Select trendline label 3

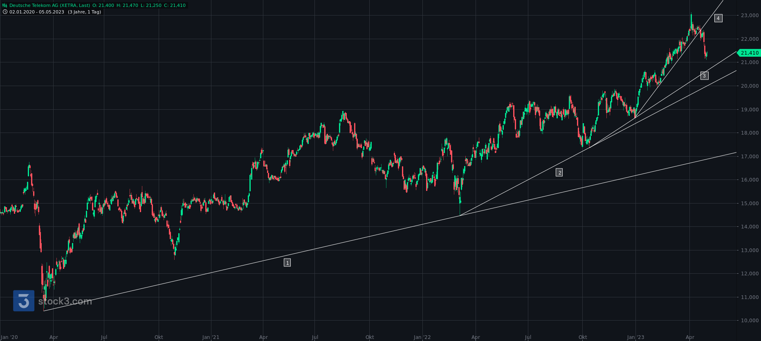704,75
